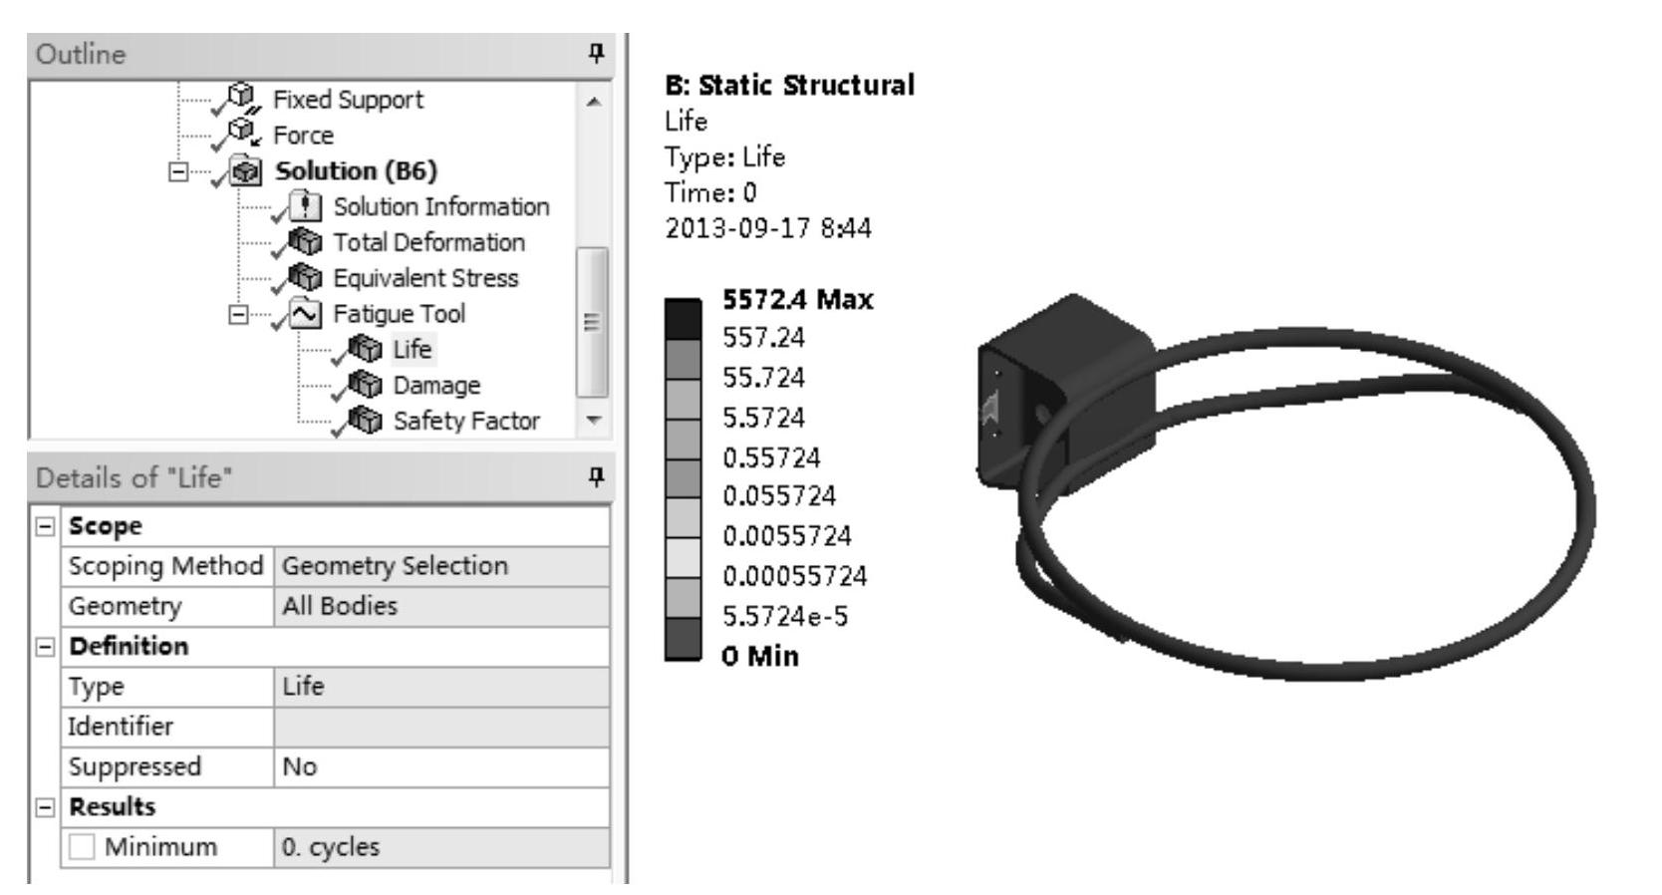This screenshot has width=1662, height=895.
Task: Click the 0 Min legend label
Action: click(760, 656)
